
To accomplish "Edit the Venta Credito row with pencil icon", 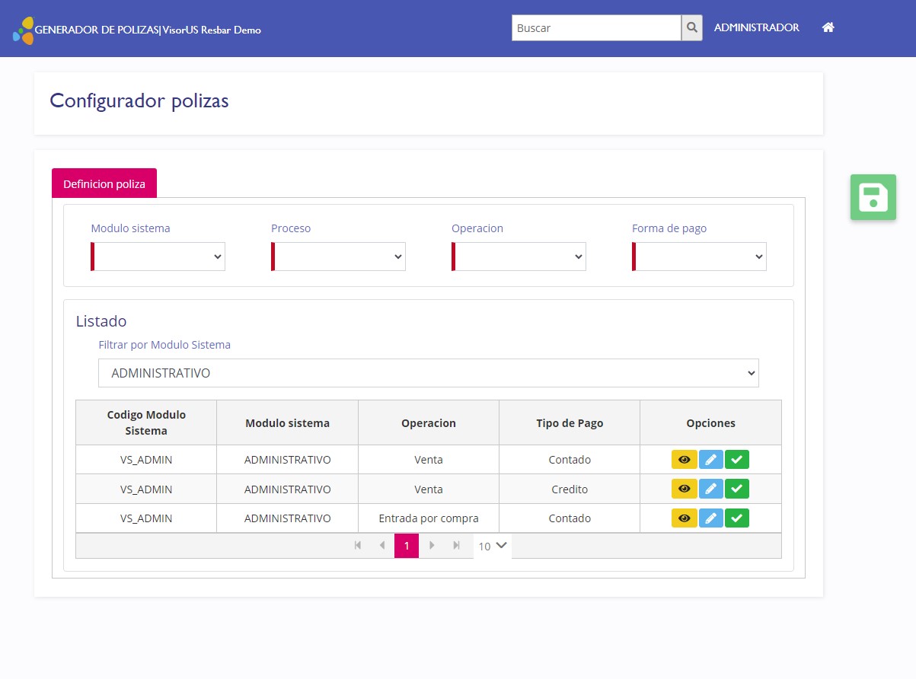I will 710,489.
